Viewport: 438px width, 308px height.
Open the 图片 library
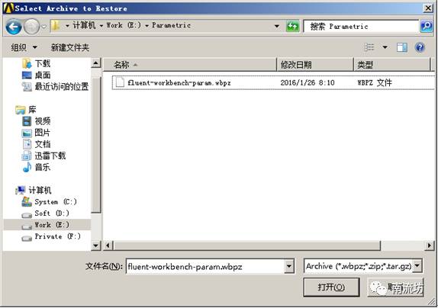click(x=37, y=133)
